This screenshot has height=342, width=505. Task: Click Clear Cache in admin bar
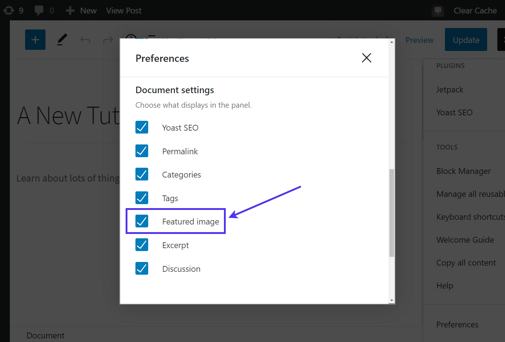[475, 11]
